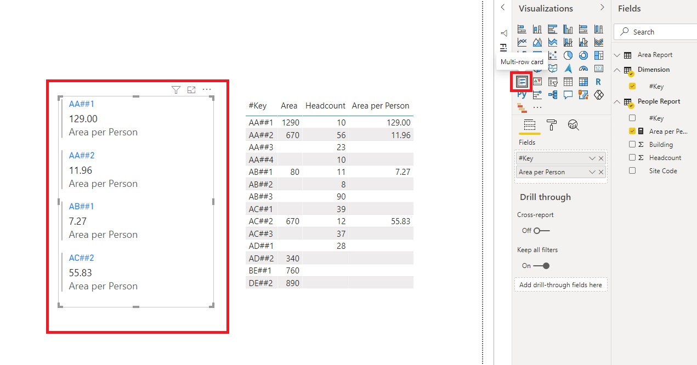Remove #Key from the Fields well

tap(601, 158)
